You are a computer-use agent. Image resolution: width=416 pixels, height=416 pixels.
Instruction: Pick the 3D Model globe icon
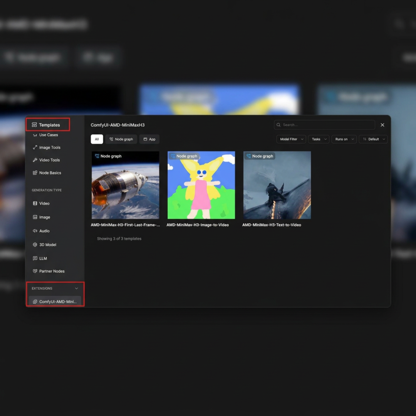coord(35,245)
